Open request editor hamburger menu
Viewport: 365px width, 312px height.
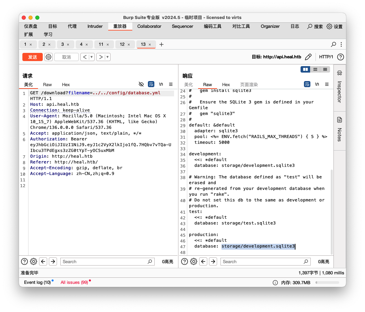(x=171, y=84)
